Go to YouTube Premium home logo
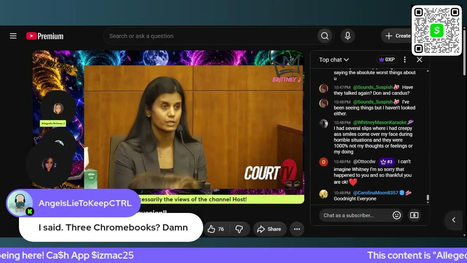 click(45, 36)
